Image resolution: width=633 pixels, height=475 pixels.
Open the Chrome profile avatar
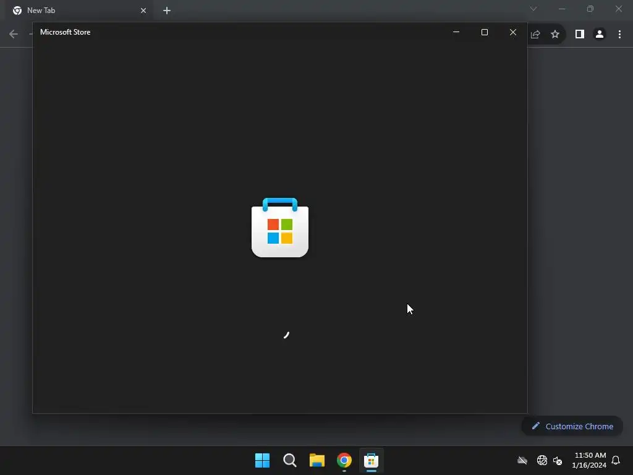click(600, 35)
